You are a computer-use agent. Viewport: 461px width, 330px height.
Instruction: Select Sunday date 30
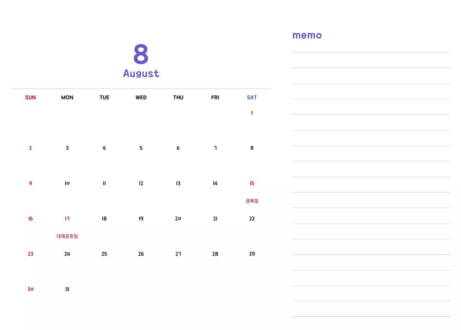pos(31,289)
